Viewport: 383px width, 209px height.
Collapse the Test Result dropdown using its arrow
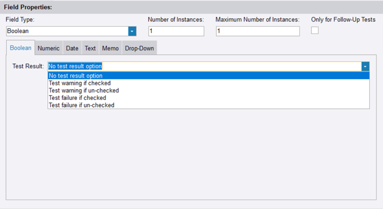click(x=365, y=66)
